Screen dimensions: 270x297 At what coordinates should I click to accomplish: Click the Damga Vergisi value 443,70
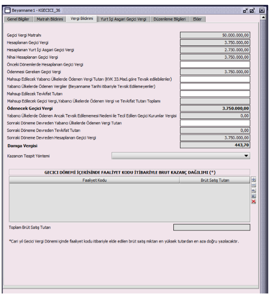(x=215, y=145)
